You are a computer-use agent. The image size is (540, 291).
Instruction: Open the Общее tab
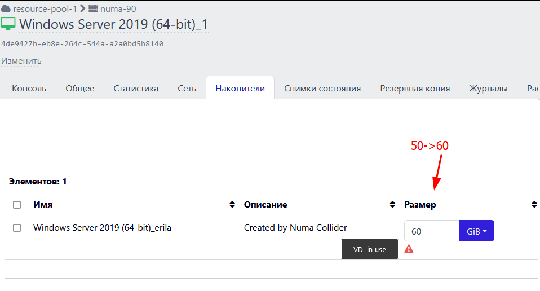tap(80, 89)
